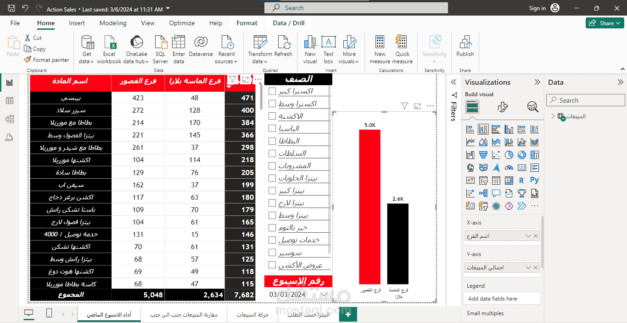Collapse the Visualizations pane
This screenshot has width=627, height=323.
tap(537, 82)
